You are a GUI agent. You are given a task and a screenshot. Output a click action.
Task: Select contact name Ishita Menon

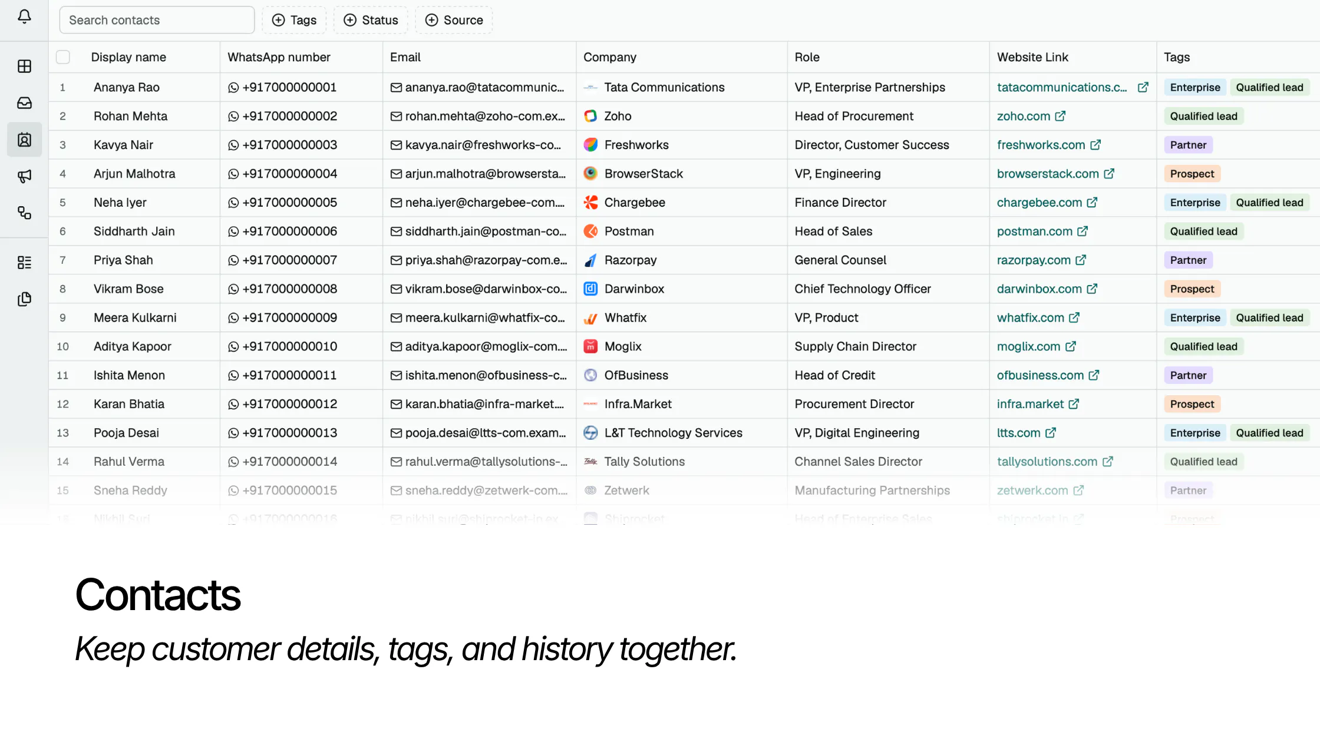click(x=129, y=376)
